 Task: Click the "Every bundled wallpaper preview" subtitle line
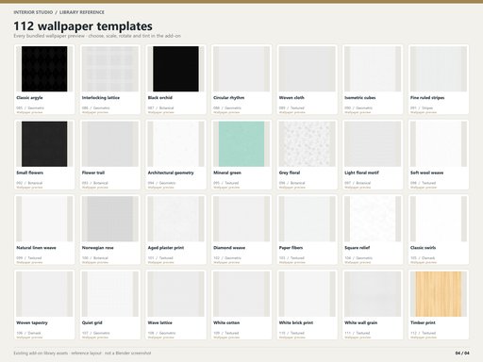click(x=97, y=36)
